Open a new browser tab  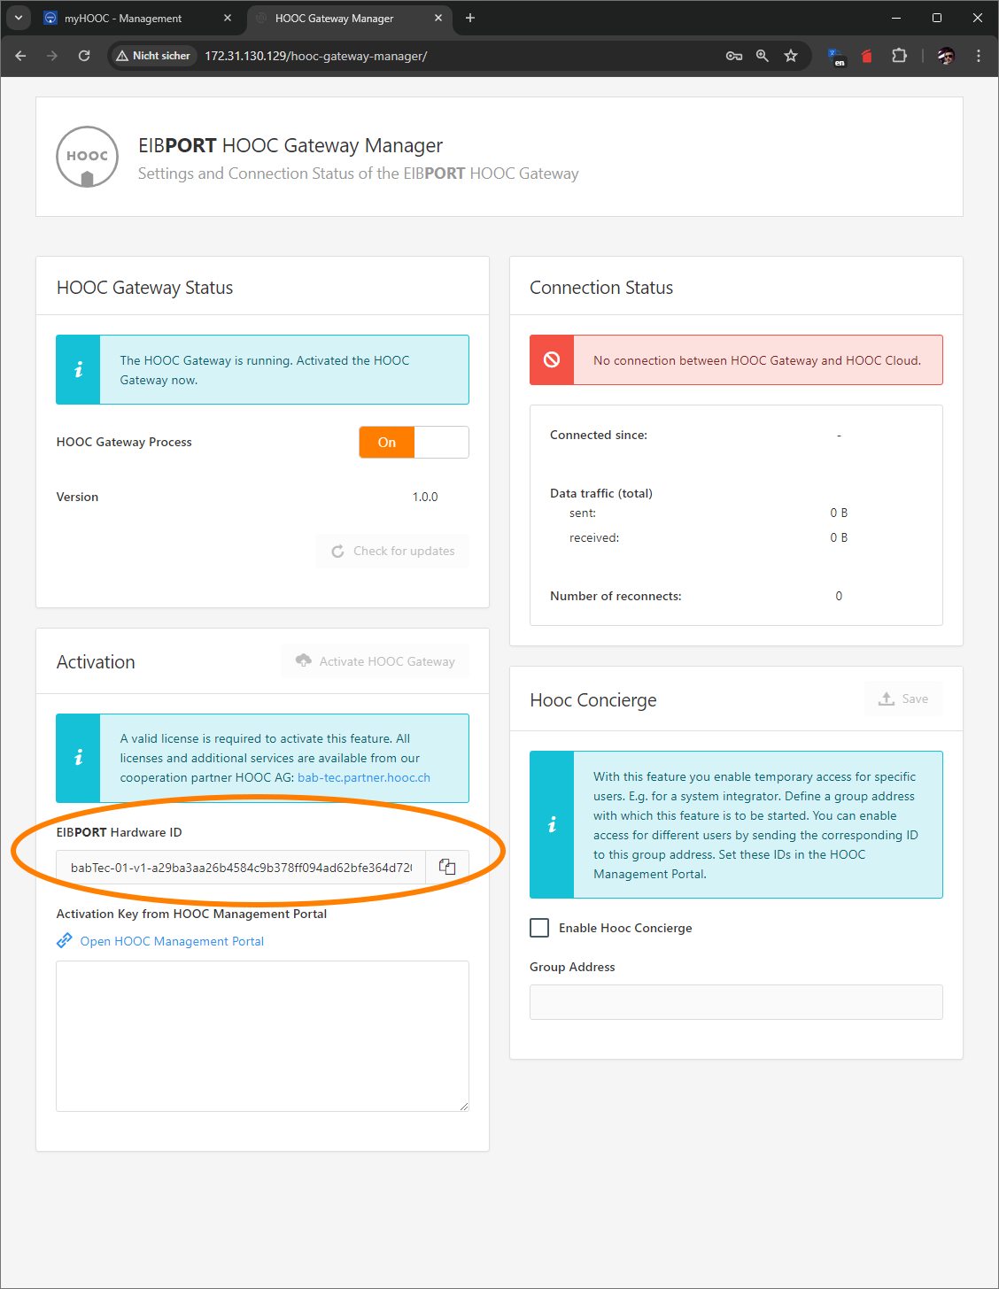pyautogui.click(x=470, y=18)
